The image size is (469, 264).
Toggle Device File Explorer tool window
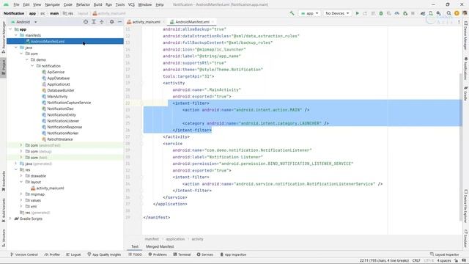(x=466, y=206)
